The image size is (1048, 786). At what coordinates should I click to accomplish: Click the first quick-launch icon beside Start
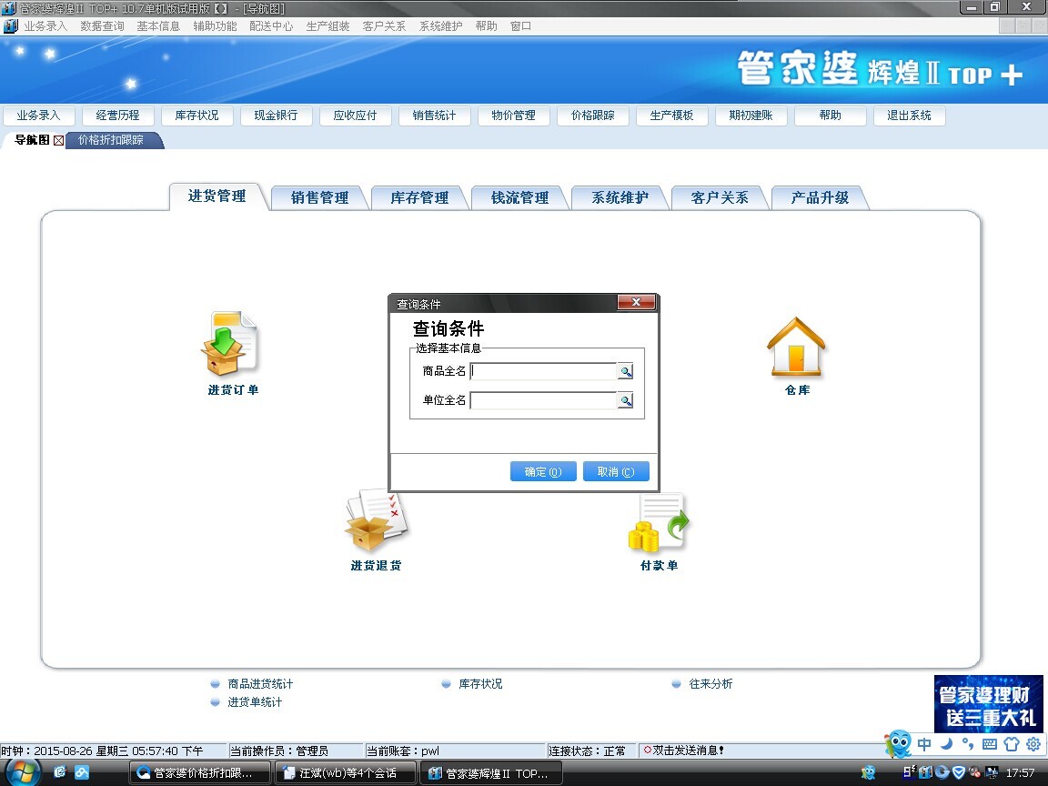[60, 772]
